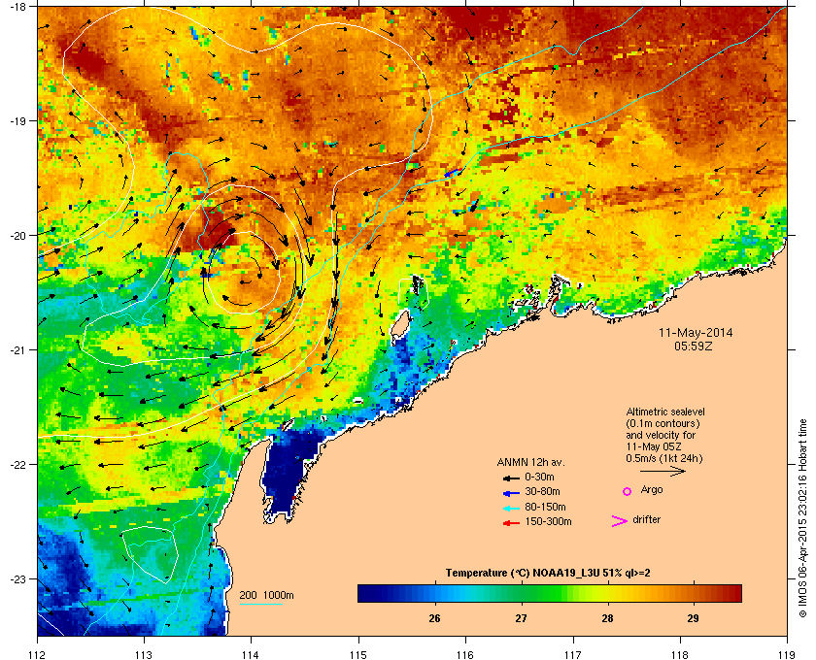Click the longitude label 114

point(251,654)
